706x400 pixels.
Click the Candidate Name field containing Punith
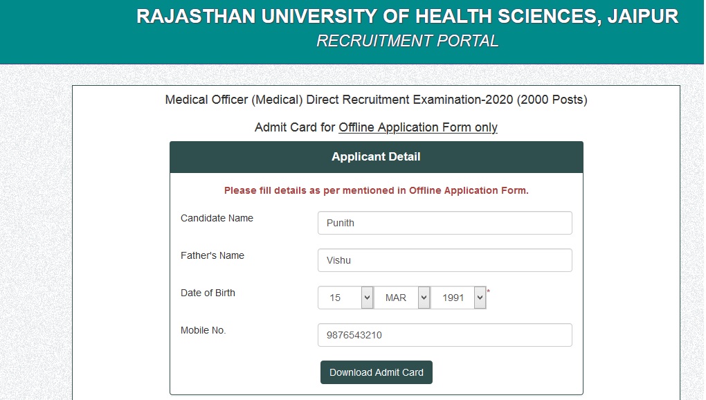tap(445, 223)
